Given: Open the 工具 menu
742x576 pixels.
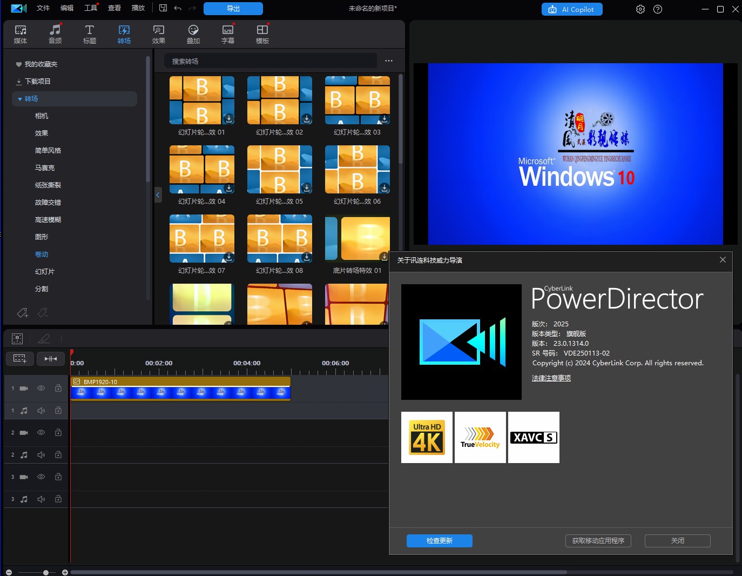Looking at the screenshot, I should click(x=91, y=8).
